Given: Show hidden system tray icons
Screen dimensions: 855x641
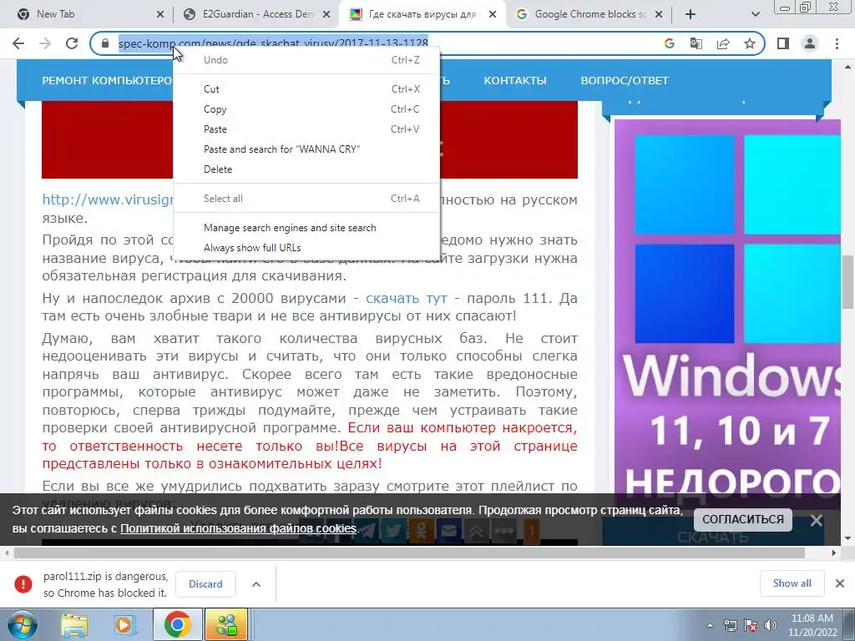Looking at the screenshot, I should tap(710, 625).
